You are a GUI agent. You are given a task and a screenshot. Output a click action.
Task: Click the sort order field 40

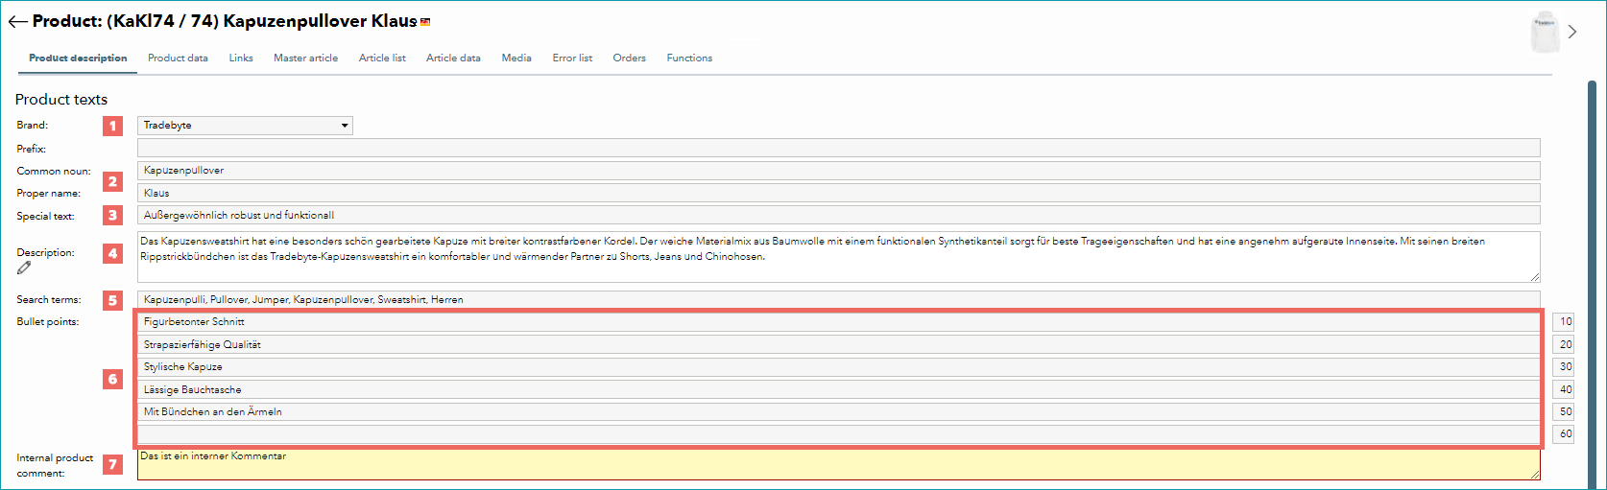coord(1564,389)
